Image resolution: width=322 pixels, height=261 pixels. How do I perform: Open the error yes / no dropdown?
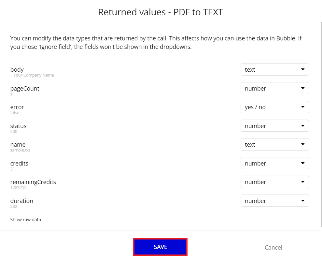click(x=274, y=107)
